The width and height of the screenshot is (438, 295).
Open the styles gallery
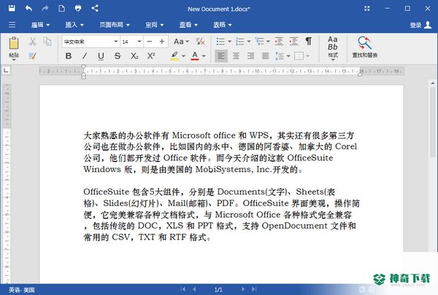click(333, 48)
